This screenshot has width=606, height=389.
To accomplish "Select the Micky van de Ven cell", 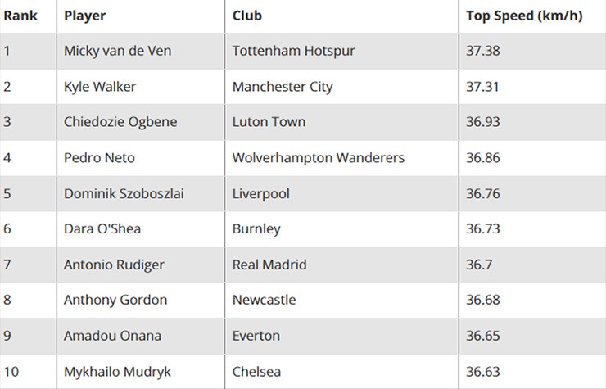I will (117, 51).
